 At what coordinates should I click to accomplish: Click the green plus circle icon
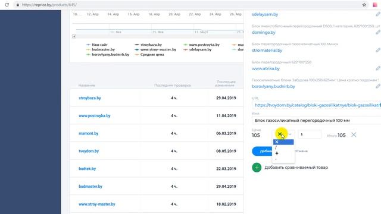click(257, 168)
